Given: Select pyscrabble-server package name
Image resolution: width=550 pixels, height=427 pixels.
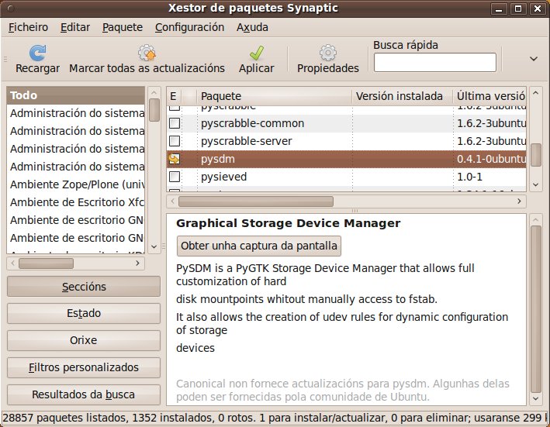Looking at the screenshot, I should point(246,141).
